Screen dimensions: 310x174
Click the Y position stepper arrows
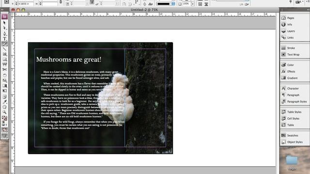[16, 4]
